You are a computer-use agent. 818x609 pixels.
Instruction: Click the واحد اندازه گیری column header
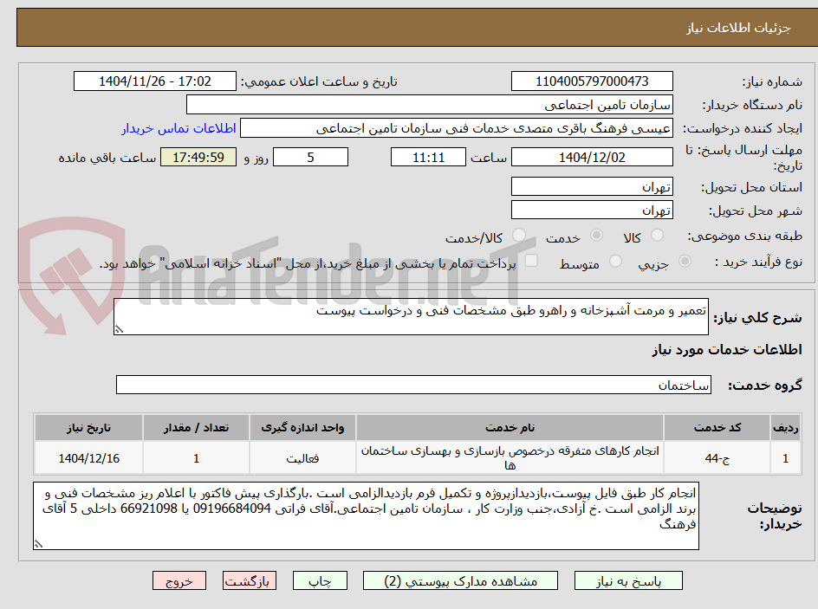(302, 428)
